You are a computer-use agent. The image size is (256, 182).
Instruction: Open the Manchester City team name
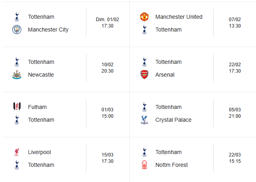48,30
